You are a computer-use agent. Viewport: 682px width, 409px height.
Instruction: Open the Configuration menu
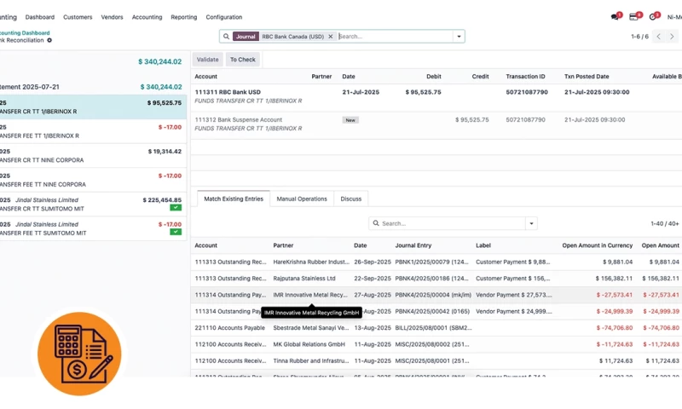(x=223, y=17)
